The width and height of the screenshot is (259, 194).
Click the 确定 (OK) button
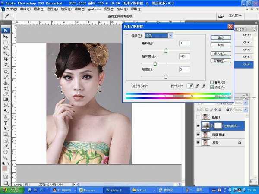click(221, 38)
